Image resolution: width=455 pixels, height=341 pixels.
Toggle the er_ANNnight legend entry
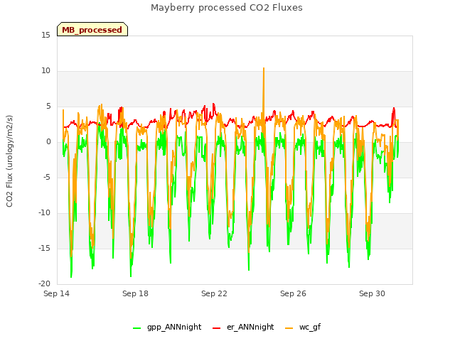coord(243,327)
